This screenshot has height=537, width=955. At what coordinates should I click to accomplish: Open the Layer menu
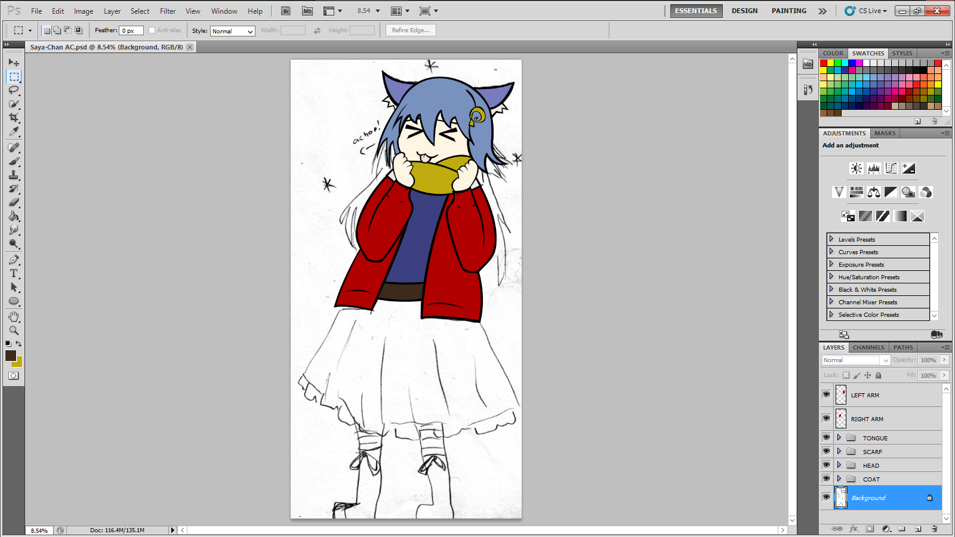pyautogui.click(x=112, y=11)
